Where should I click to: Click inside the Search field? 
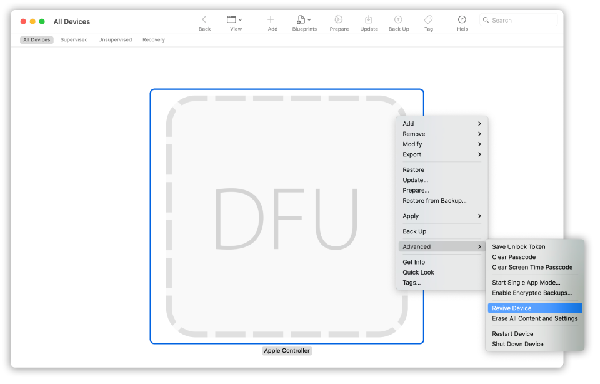(x=519, y=19)
